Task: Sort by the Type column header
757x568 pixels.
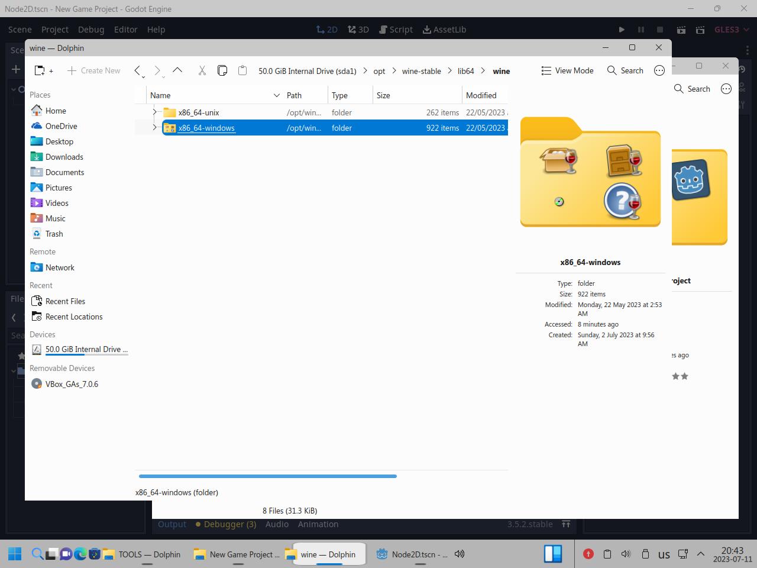Action: (350, 95)
